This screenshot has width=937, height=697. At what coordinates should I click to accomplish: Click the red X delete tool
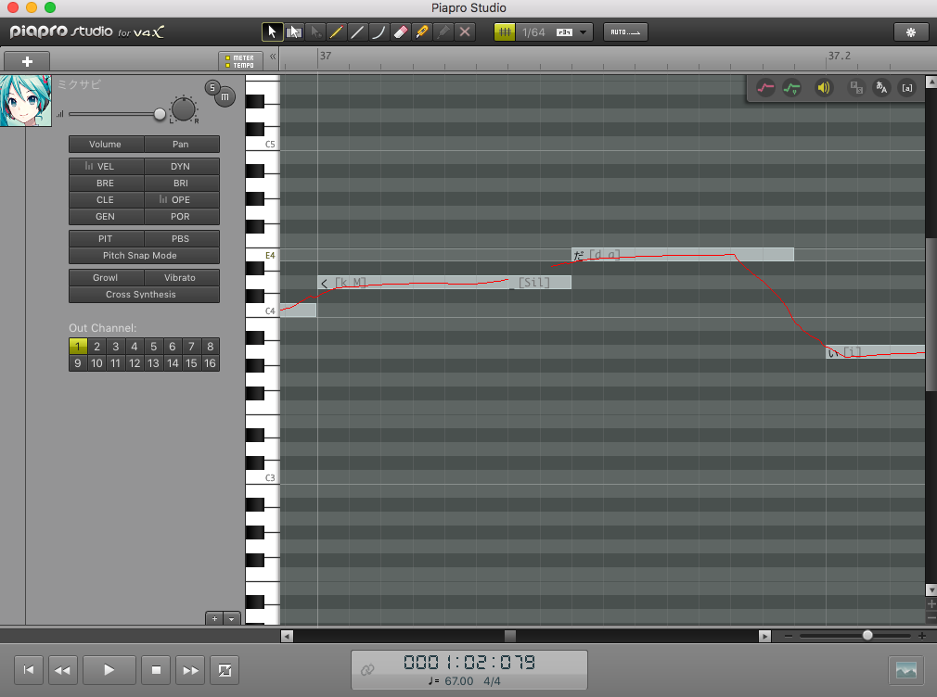tap(465, 32)
